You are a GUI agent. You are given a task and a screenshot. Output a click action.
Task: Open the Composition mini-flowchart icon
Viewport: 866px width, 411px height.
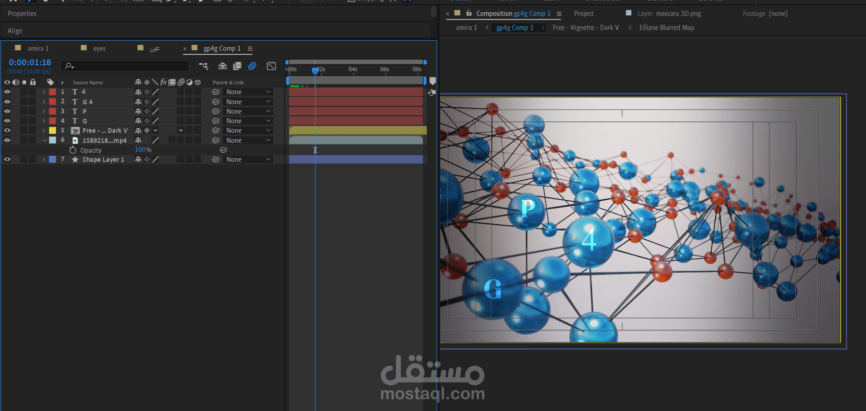203,66
